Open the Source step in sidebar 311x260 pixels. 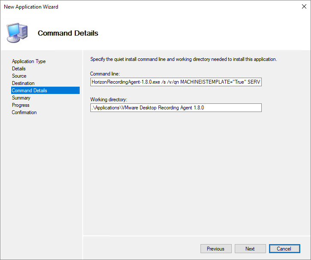pos(19,76)
